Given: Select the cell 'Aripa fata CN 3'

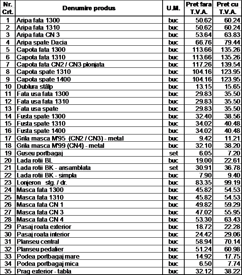Looking at the screenshot, I should tap(89, 35).
